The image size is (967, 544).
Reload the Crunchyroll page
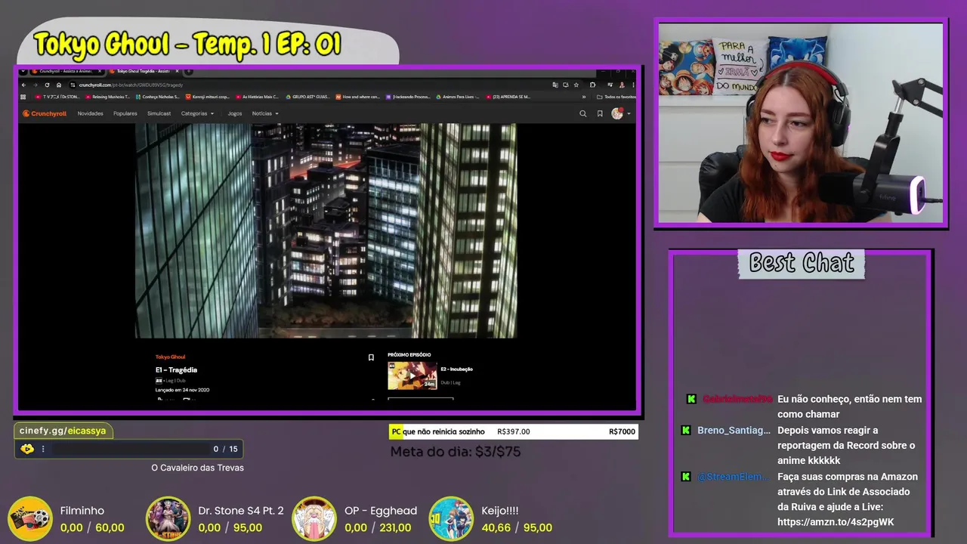pyautogui.click(x=47, y=85)
